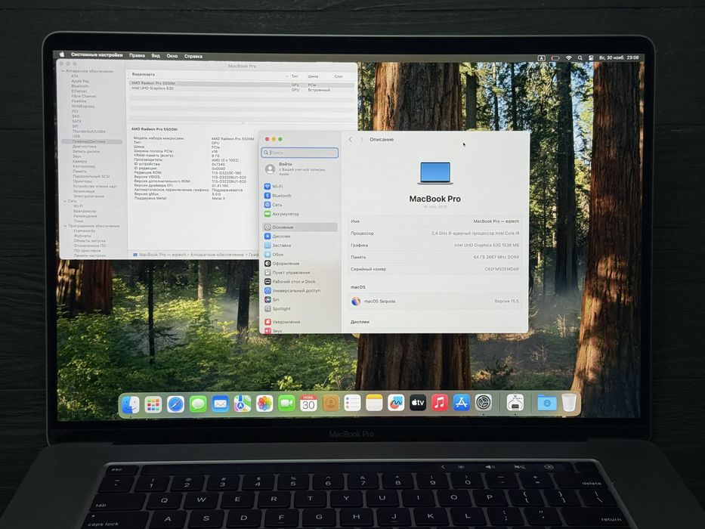Open Wi-Fi settings in sidebar
The height and width of the screenshot is (529, 705).
coord(300,186)
